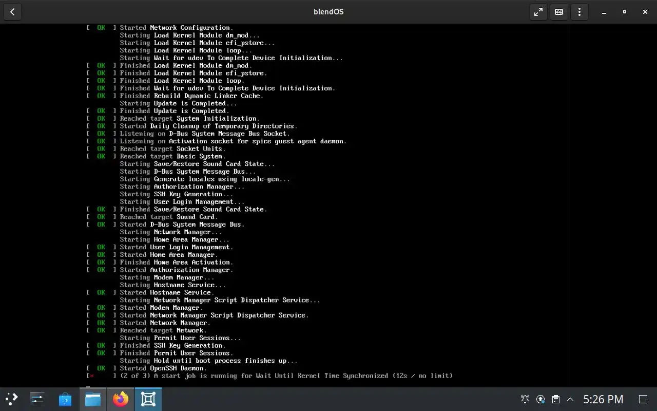Click 'Starting Generate locales using locale-gen...' line
Viewport: 657px width, 411px height.
(x=205, y=179)
